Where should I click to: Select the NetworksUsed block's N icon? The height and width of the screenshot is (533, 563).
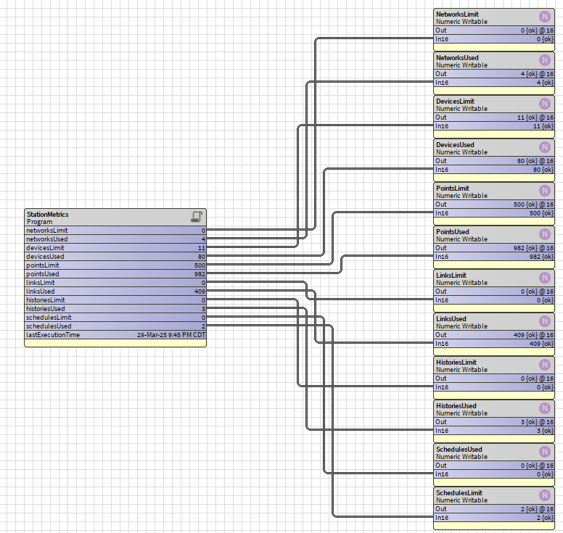[x=544, y=60]
